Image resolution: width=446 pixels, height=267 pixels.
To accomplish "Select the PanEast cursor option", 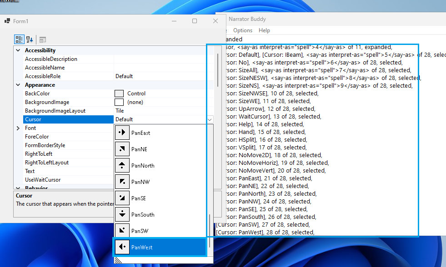I will (141, 133).
